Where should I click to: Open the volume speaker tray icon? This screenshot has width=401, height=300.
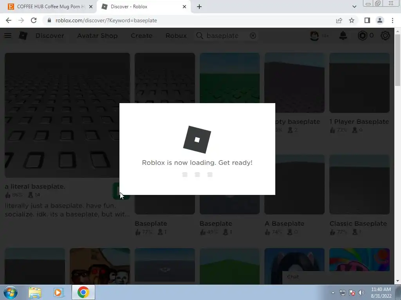pyautogui.click(x=361, y=293)
